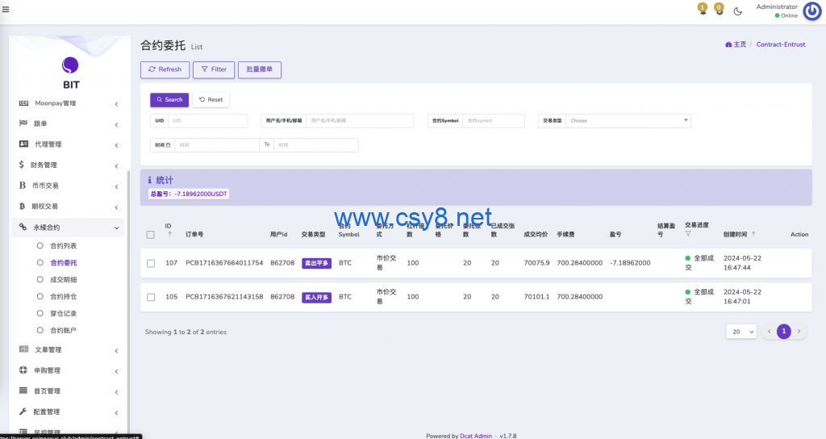Viewport: 826px width, 439px height.
Task: Expand 财务管理 menu chevron
Action: pos(116,165)
